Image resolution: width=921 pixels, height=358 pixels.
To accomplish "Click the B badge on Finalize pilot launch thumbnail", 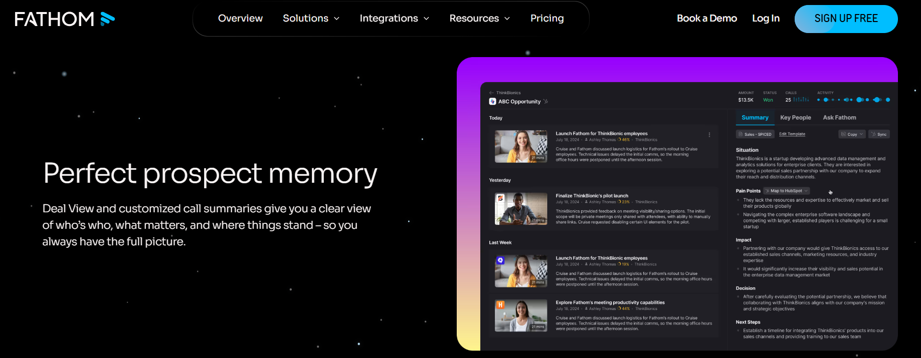I will pyautogui.click(x=500, y=198).
